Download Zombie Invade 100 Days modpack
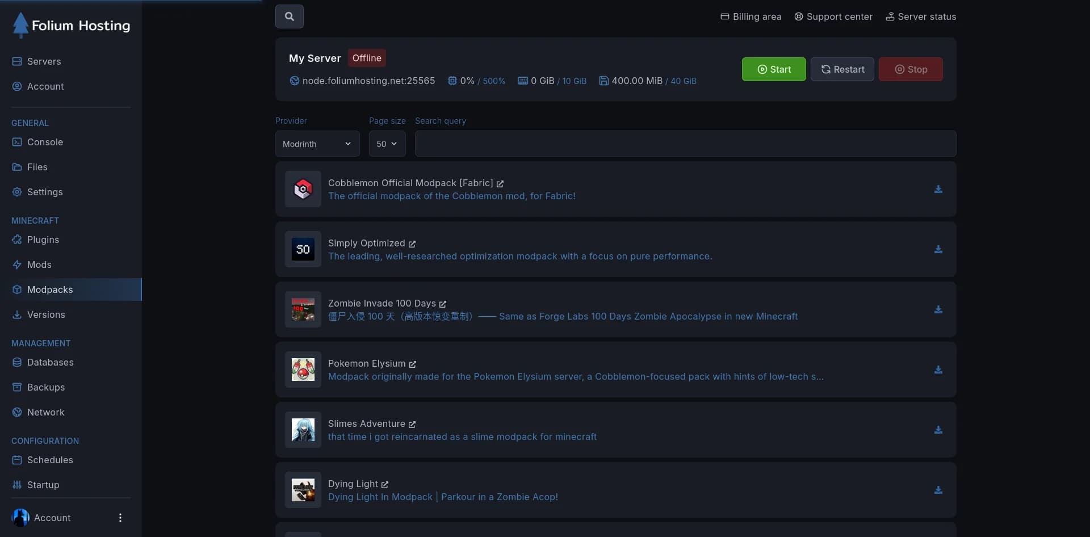Screen dimensions: 1090x537 click(x=938, y=309)
